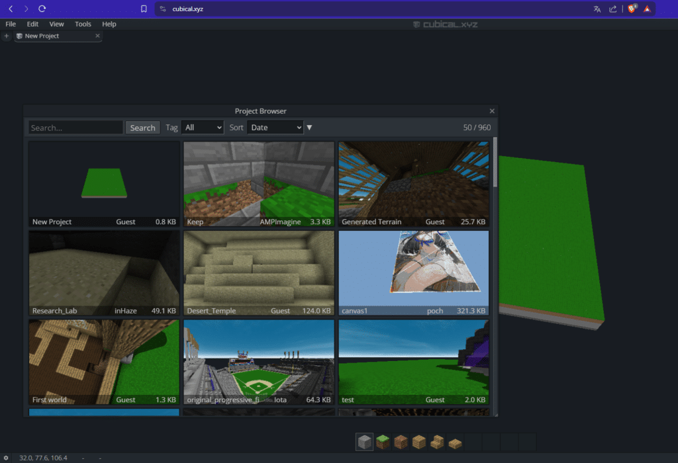Select the oak slab block in hotbar
The height and width of the screenshot is (463, 678).
455,442
